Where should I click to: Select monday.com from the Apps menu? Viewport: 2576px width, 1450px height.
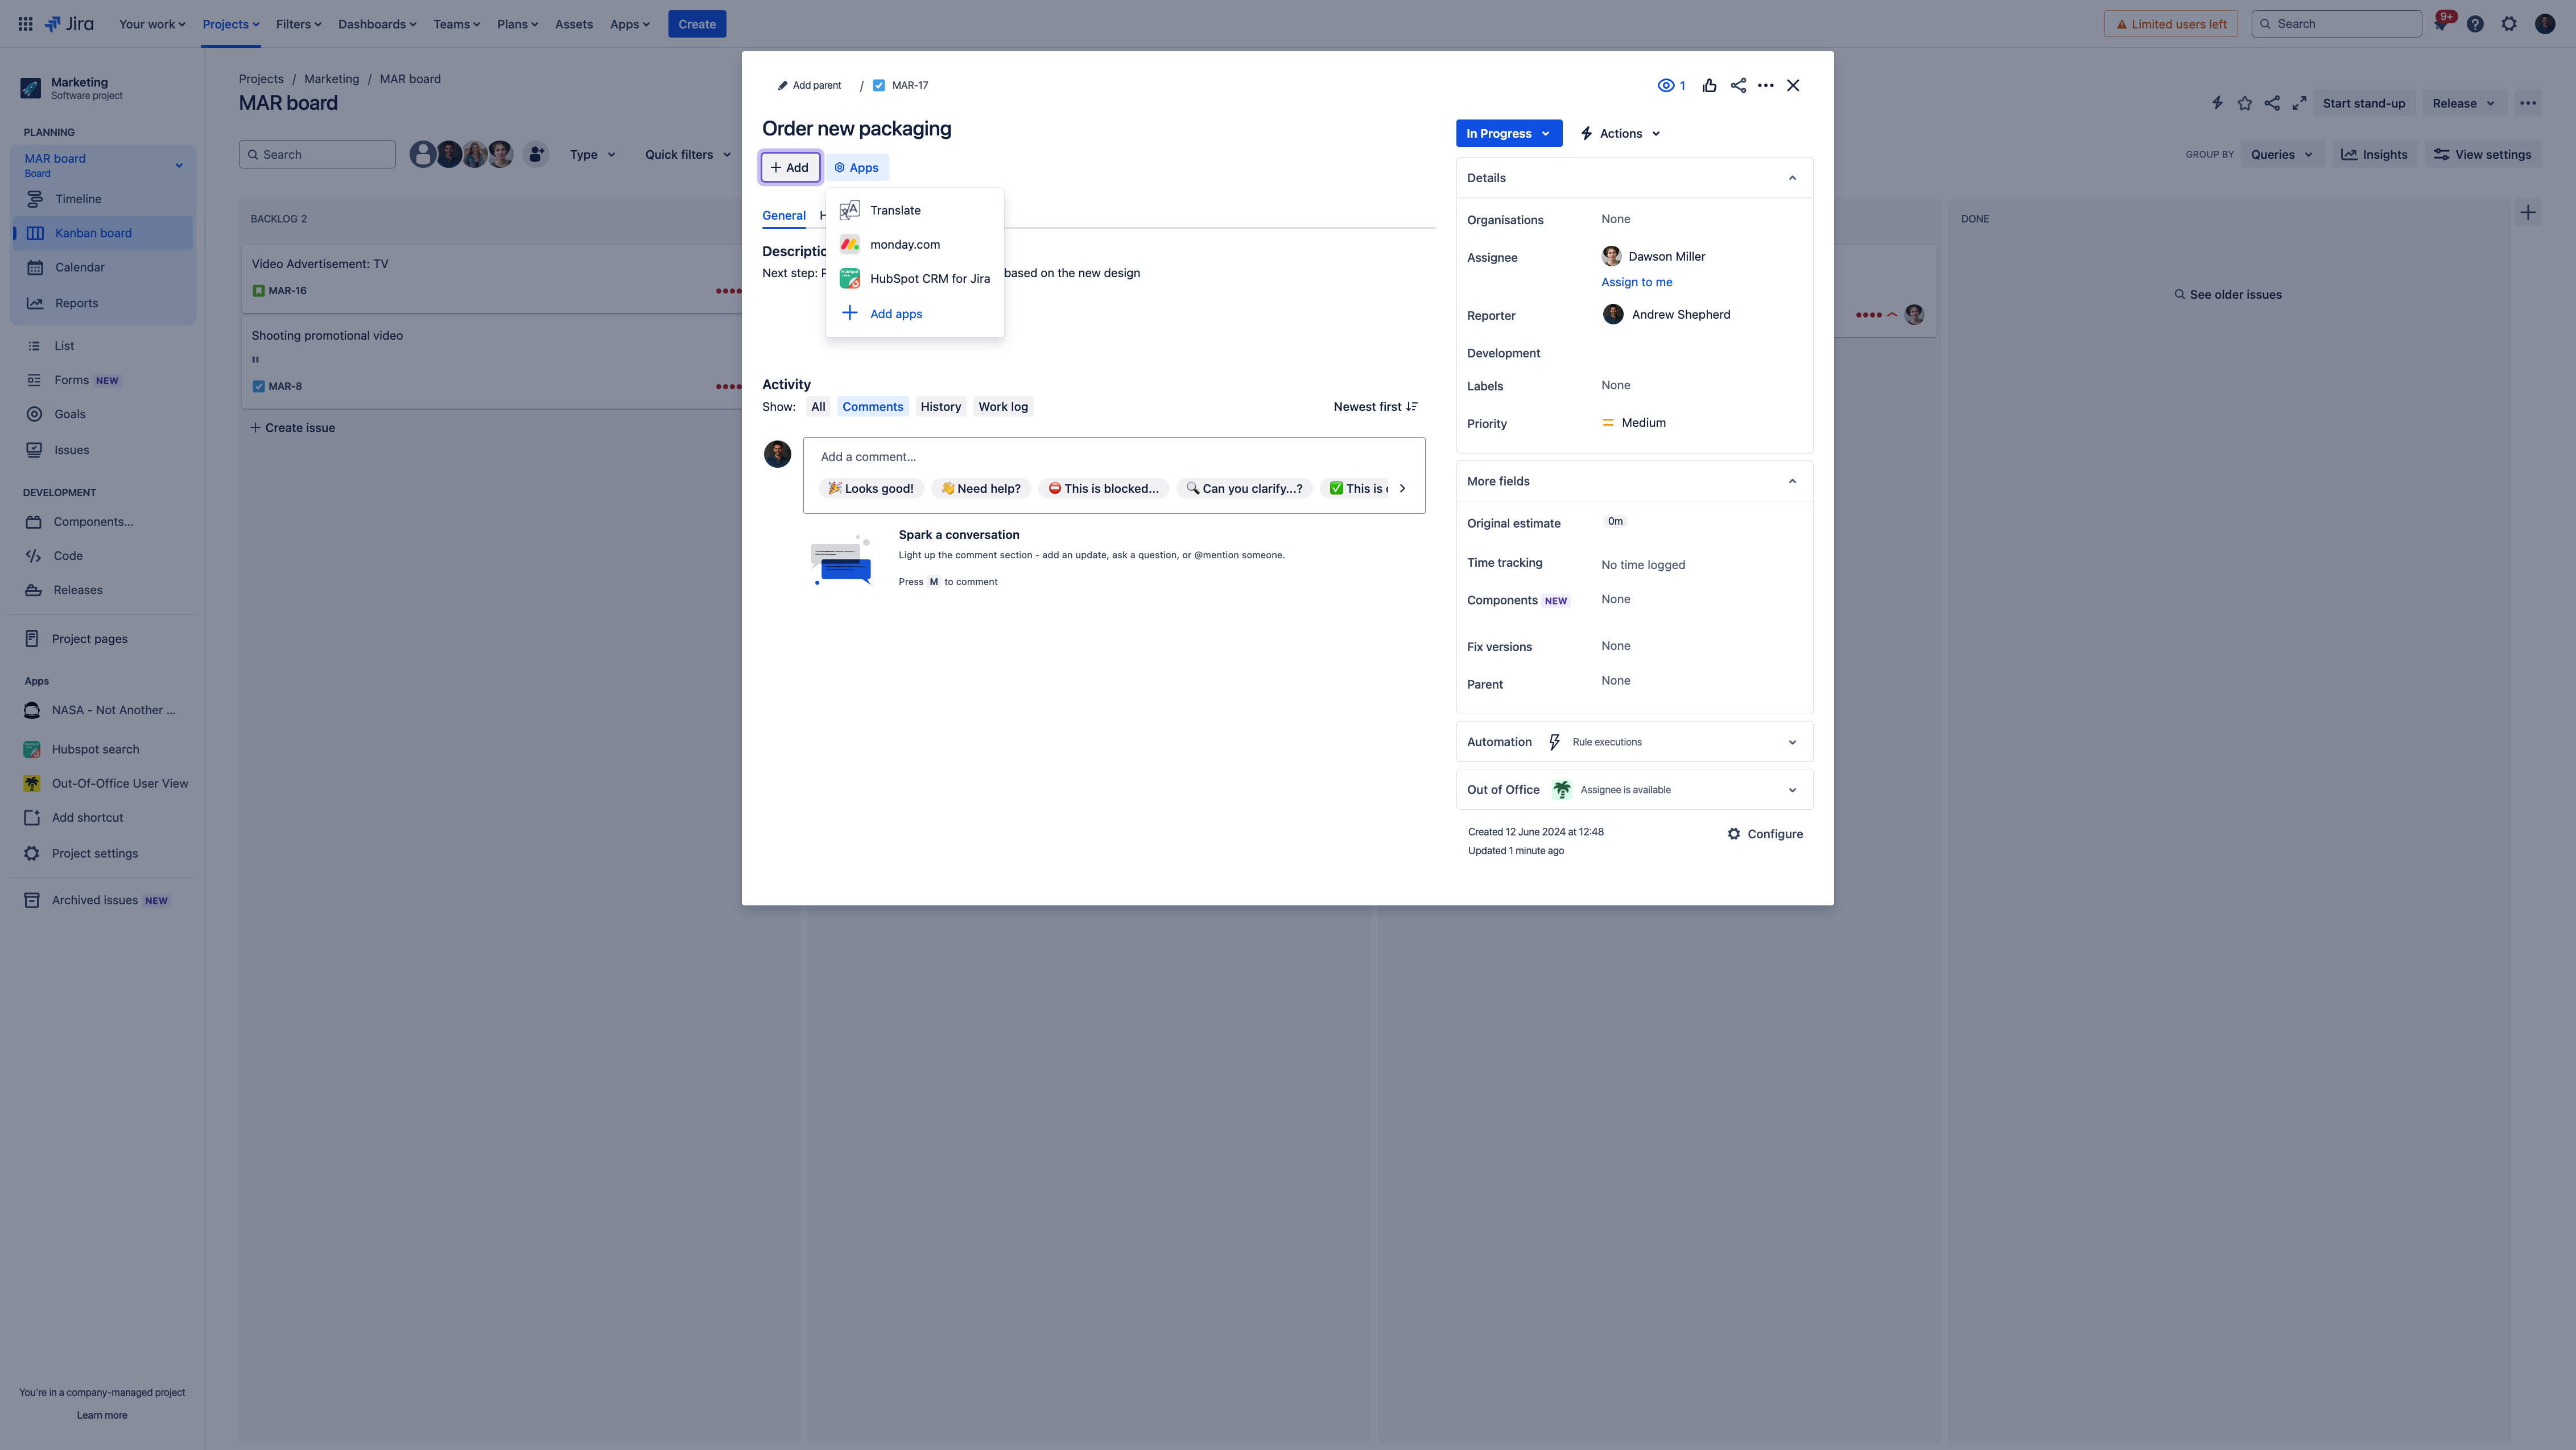(x=915, y=244)
